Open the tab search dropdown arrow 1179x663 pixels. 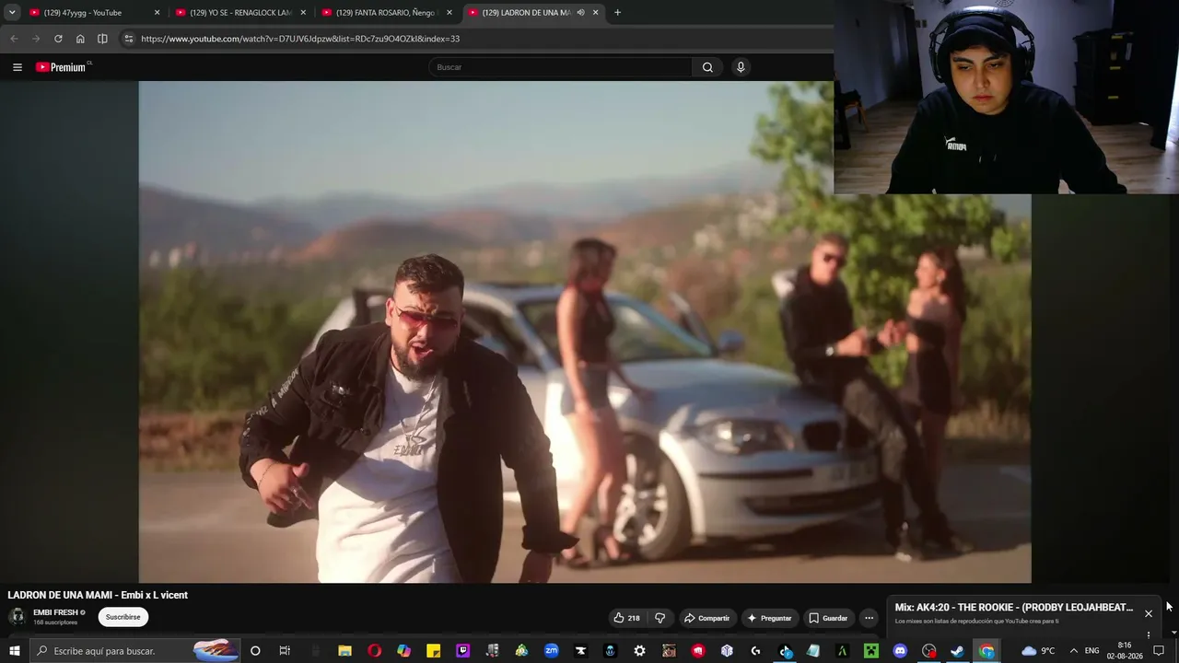12,13
